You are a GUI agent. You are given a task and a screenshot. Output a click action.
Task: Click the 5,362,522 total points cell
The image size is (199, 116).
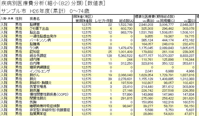[x=126, y=56]
